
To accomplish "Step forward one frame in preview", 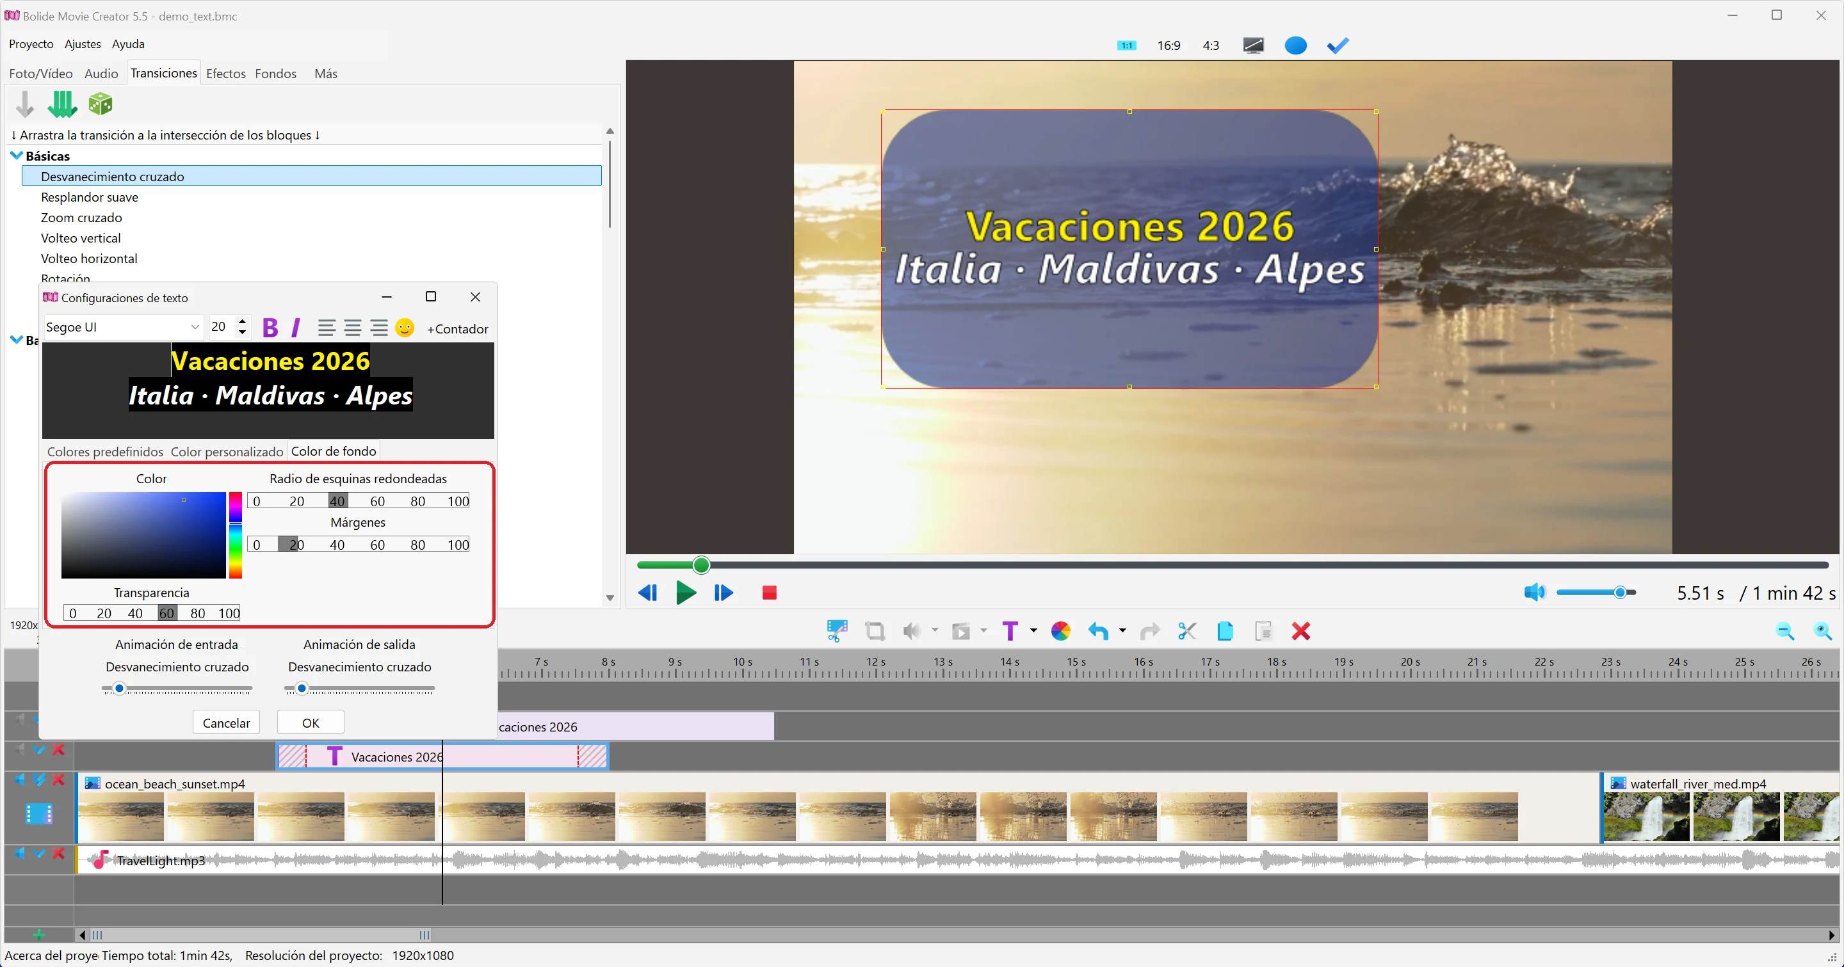I will (723, 593).
